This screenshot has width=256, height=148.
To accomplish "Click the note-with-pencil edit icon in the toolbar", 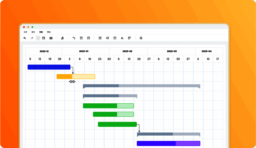I will [130, 38].
